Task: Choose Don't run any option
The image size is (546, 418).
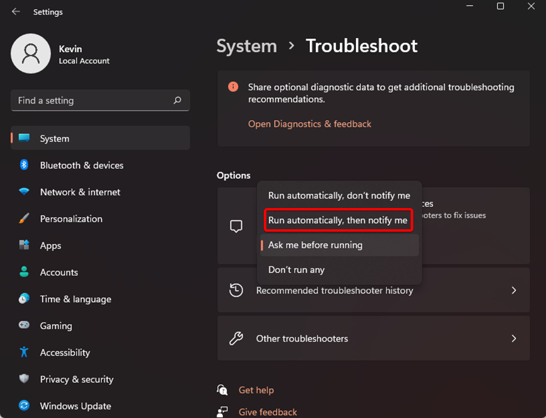Action: pos(339,269)
